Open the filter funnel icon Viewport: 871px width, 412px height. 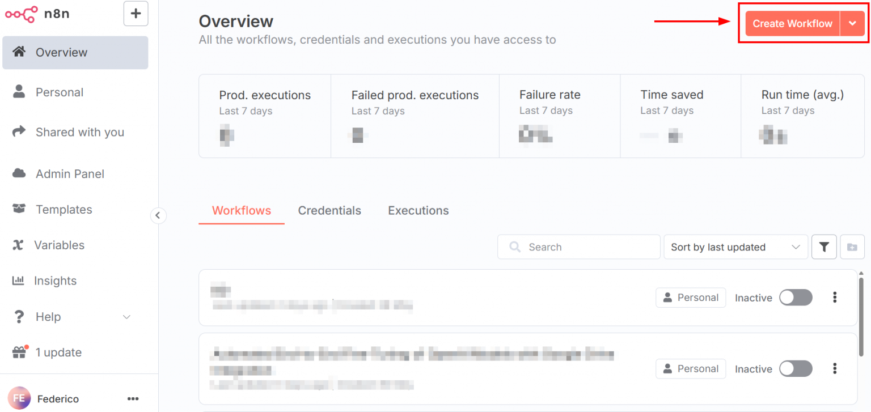[824, 247]
